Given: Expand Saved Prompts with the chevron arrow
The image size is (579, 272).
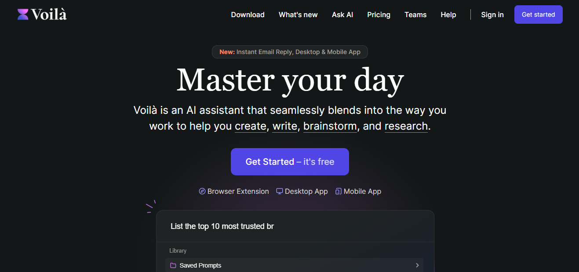Looking at the screenshot, I should (417, 265).
